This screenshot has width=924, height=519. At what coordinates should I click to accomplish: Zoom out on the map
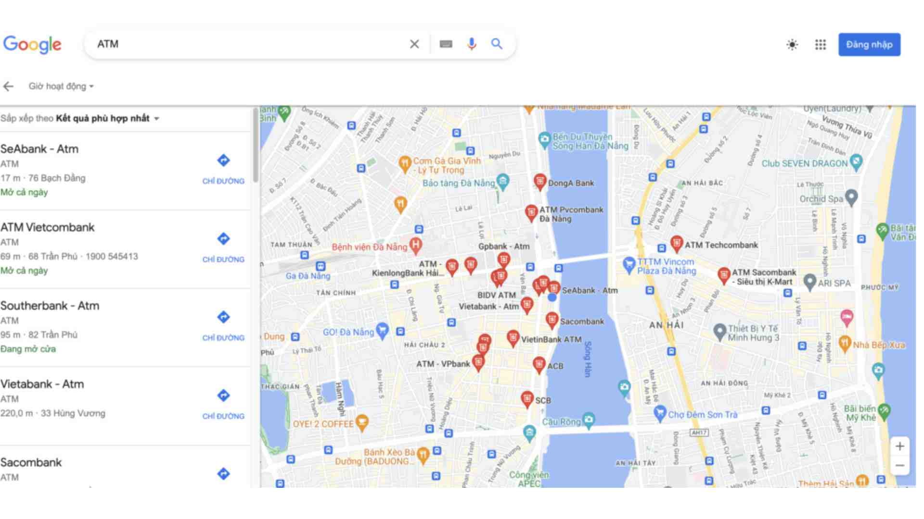[x=899, y=466]
